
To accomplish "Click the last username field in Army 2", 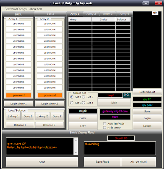I will 50,87.
